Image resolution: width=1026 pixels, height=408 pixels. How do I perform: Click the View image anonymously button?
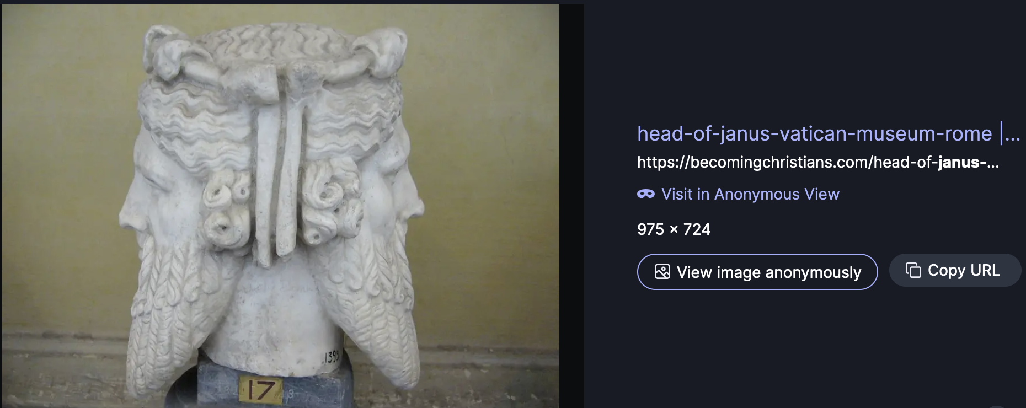pyautogui.click(x=757, y=272)
